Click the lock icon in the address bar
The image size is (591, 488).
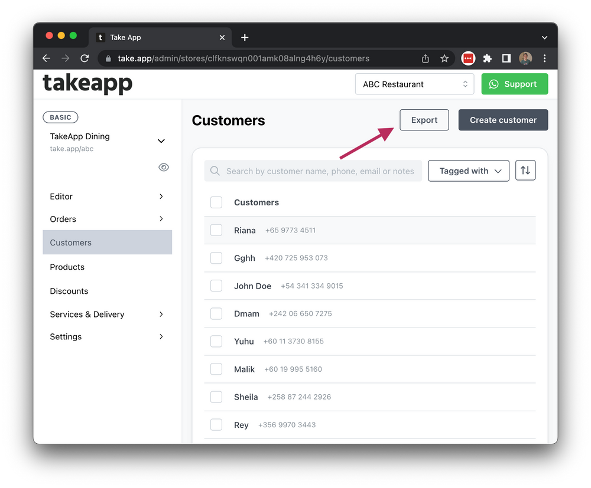108,58
